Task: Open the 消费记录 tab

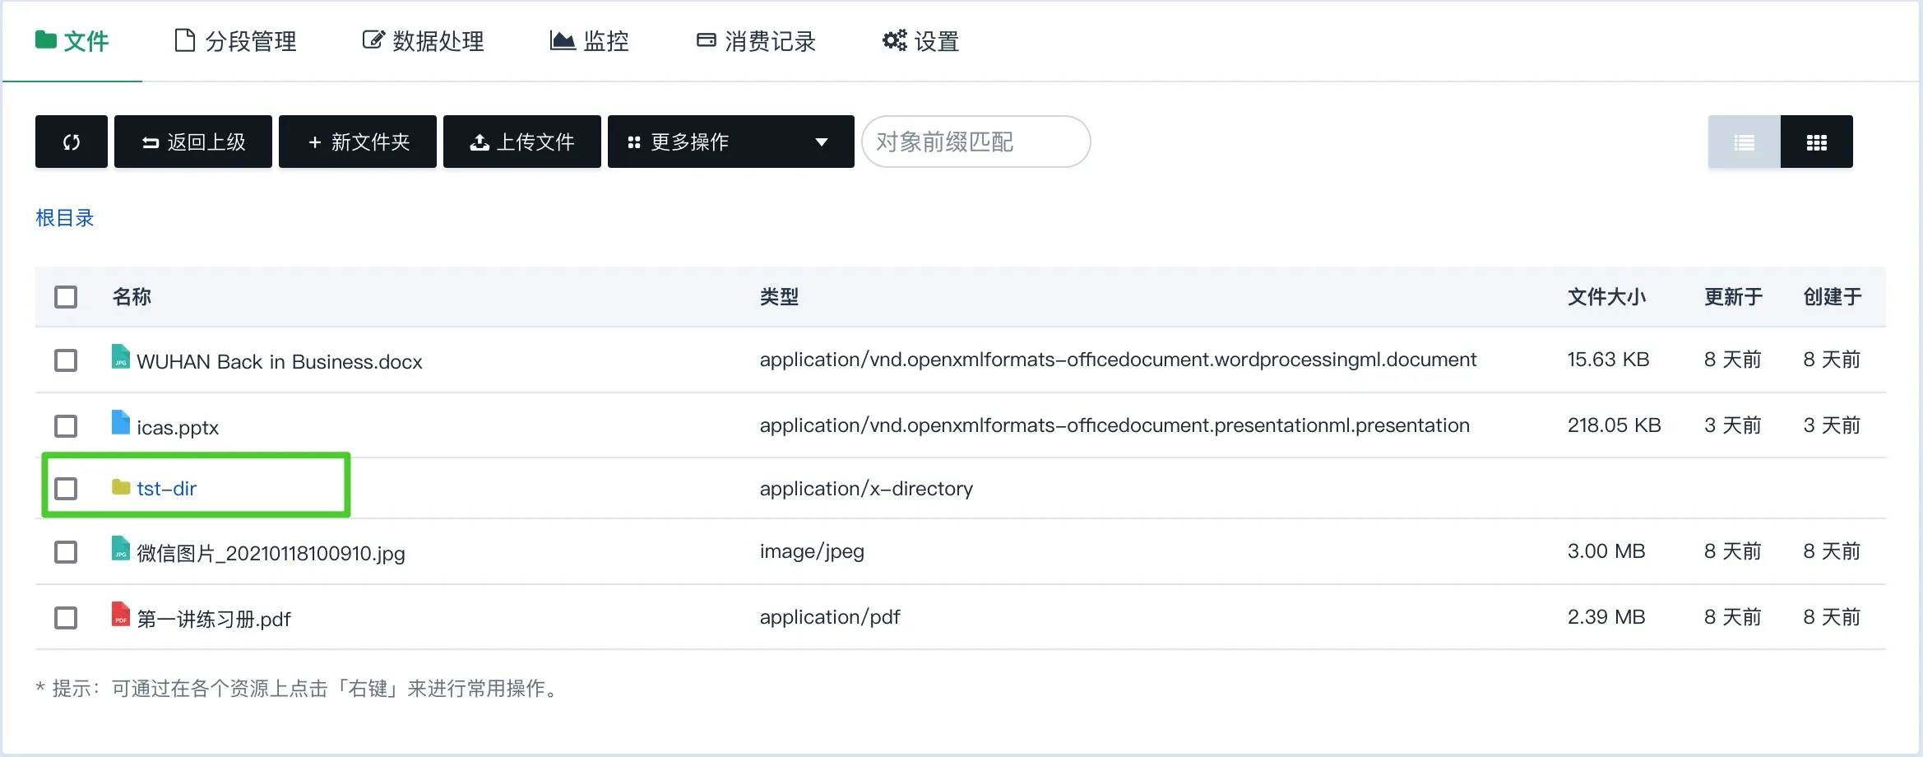Action: (x=756, y=39)
